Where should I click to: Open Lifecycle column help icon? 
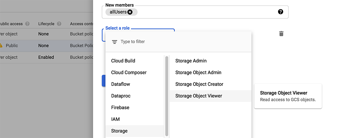click(59, 24)
